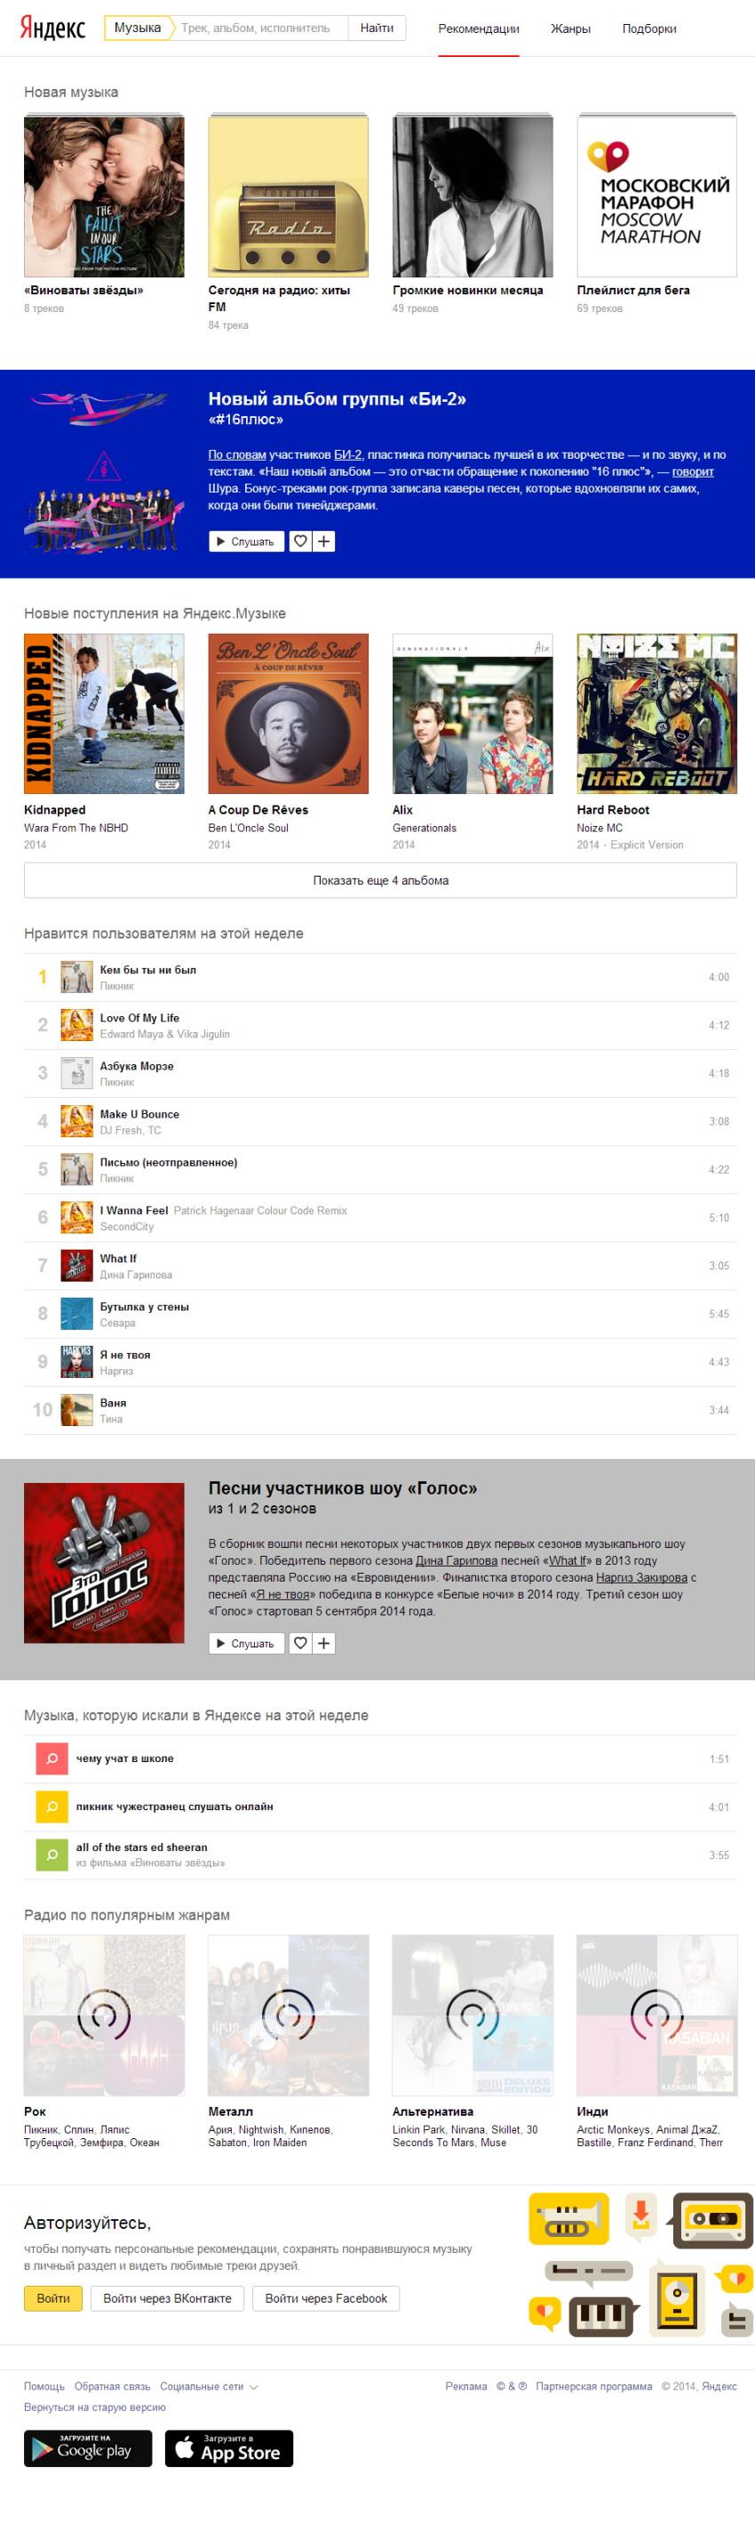Viewport: 755px width, 2532px height.
Task: Click the yellow search icon for пикник чужестранец
Action: 52,1807
